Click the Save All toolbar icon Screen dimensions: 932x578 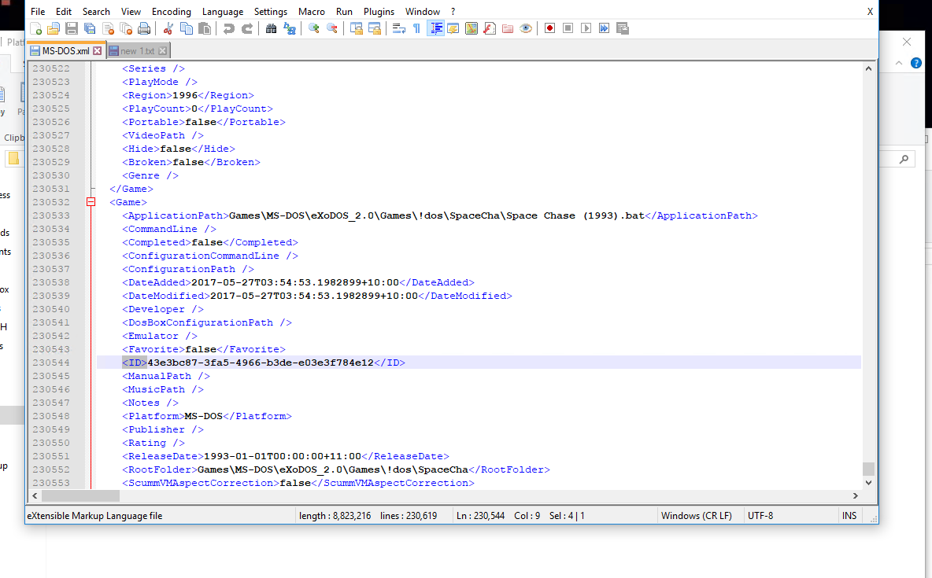point(90,28)
